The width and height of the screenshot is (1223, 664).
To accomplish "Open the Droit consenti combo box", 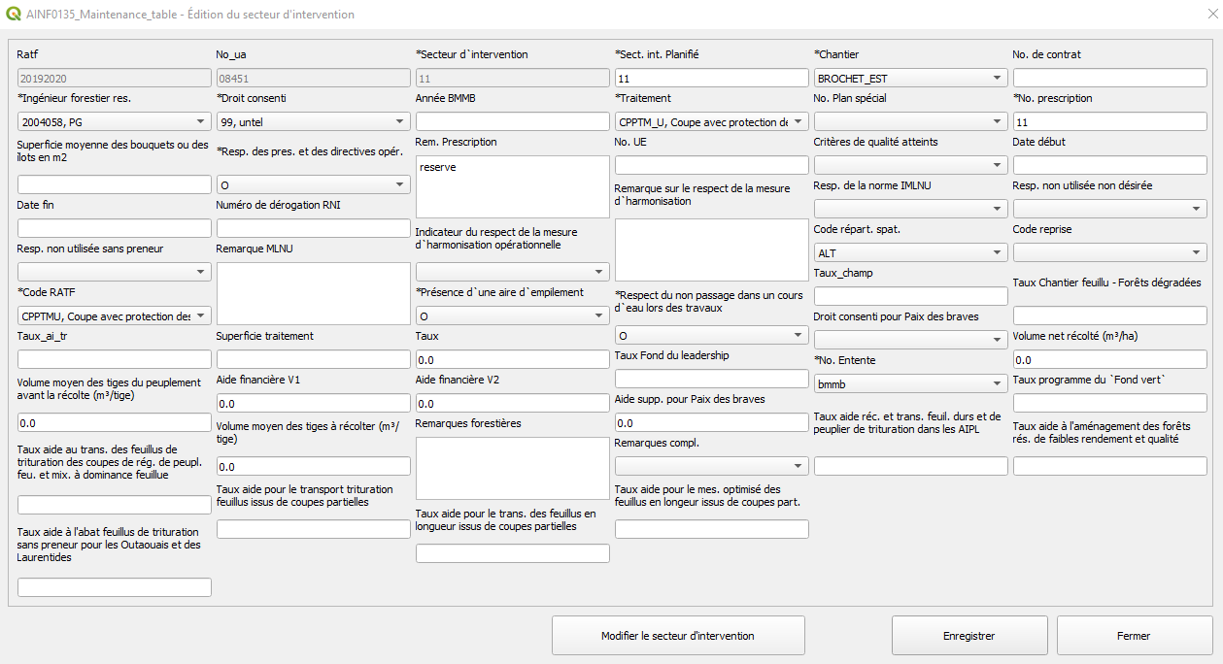I will pos(314,121).
